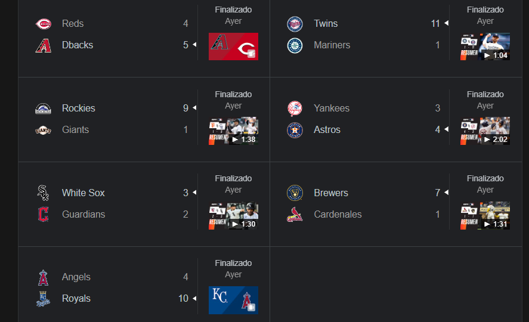This screenshot has width=529, height=322.
Task: Play the Yankees vs Astros 2:02 recap
Action: 485,131
